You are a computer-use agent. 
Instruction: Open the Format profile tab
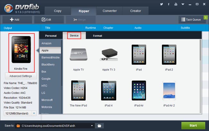(x=97, y=36)
